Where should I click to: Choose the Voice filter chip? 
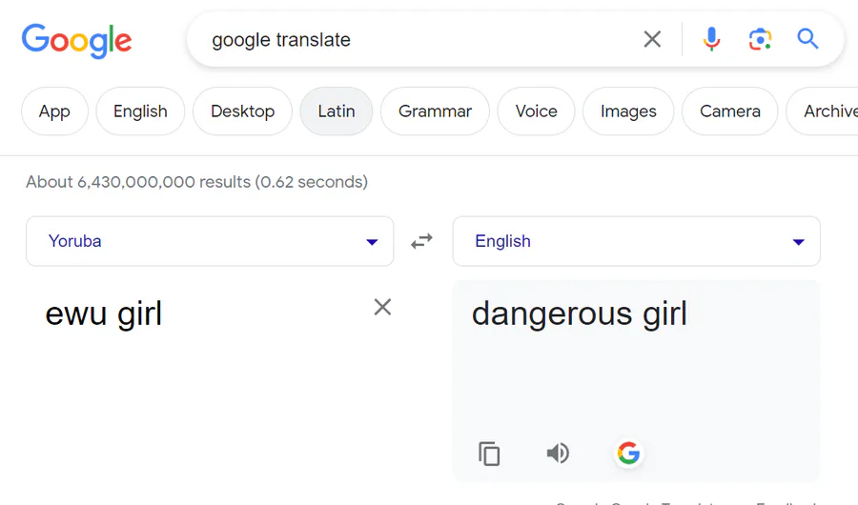(536, 111)
